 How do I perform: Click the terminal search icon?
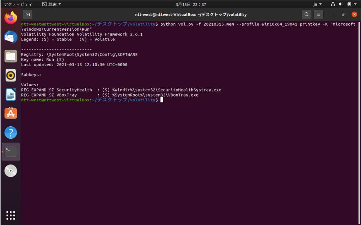point(307,14)
